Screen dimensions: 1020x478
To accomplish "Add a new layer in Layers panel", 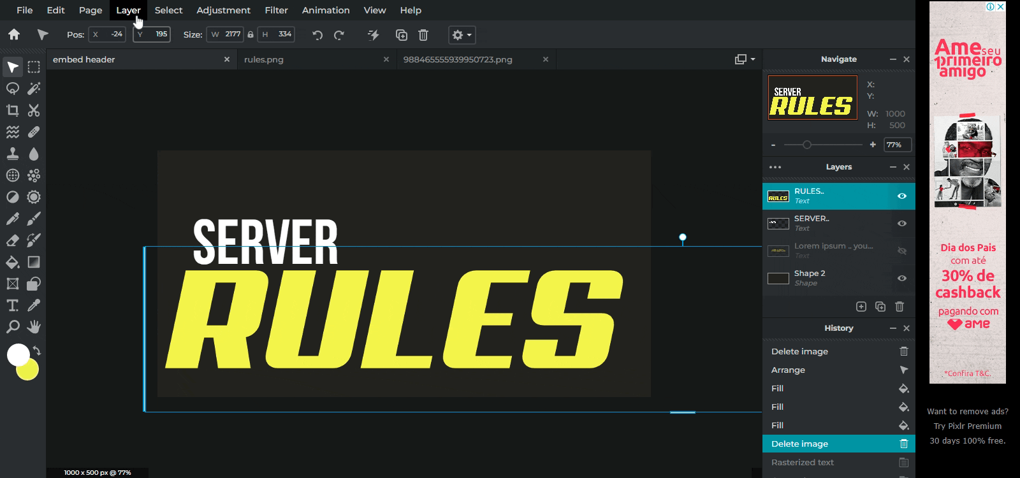I will tap(861, 307).
